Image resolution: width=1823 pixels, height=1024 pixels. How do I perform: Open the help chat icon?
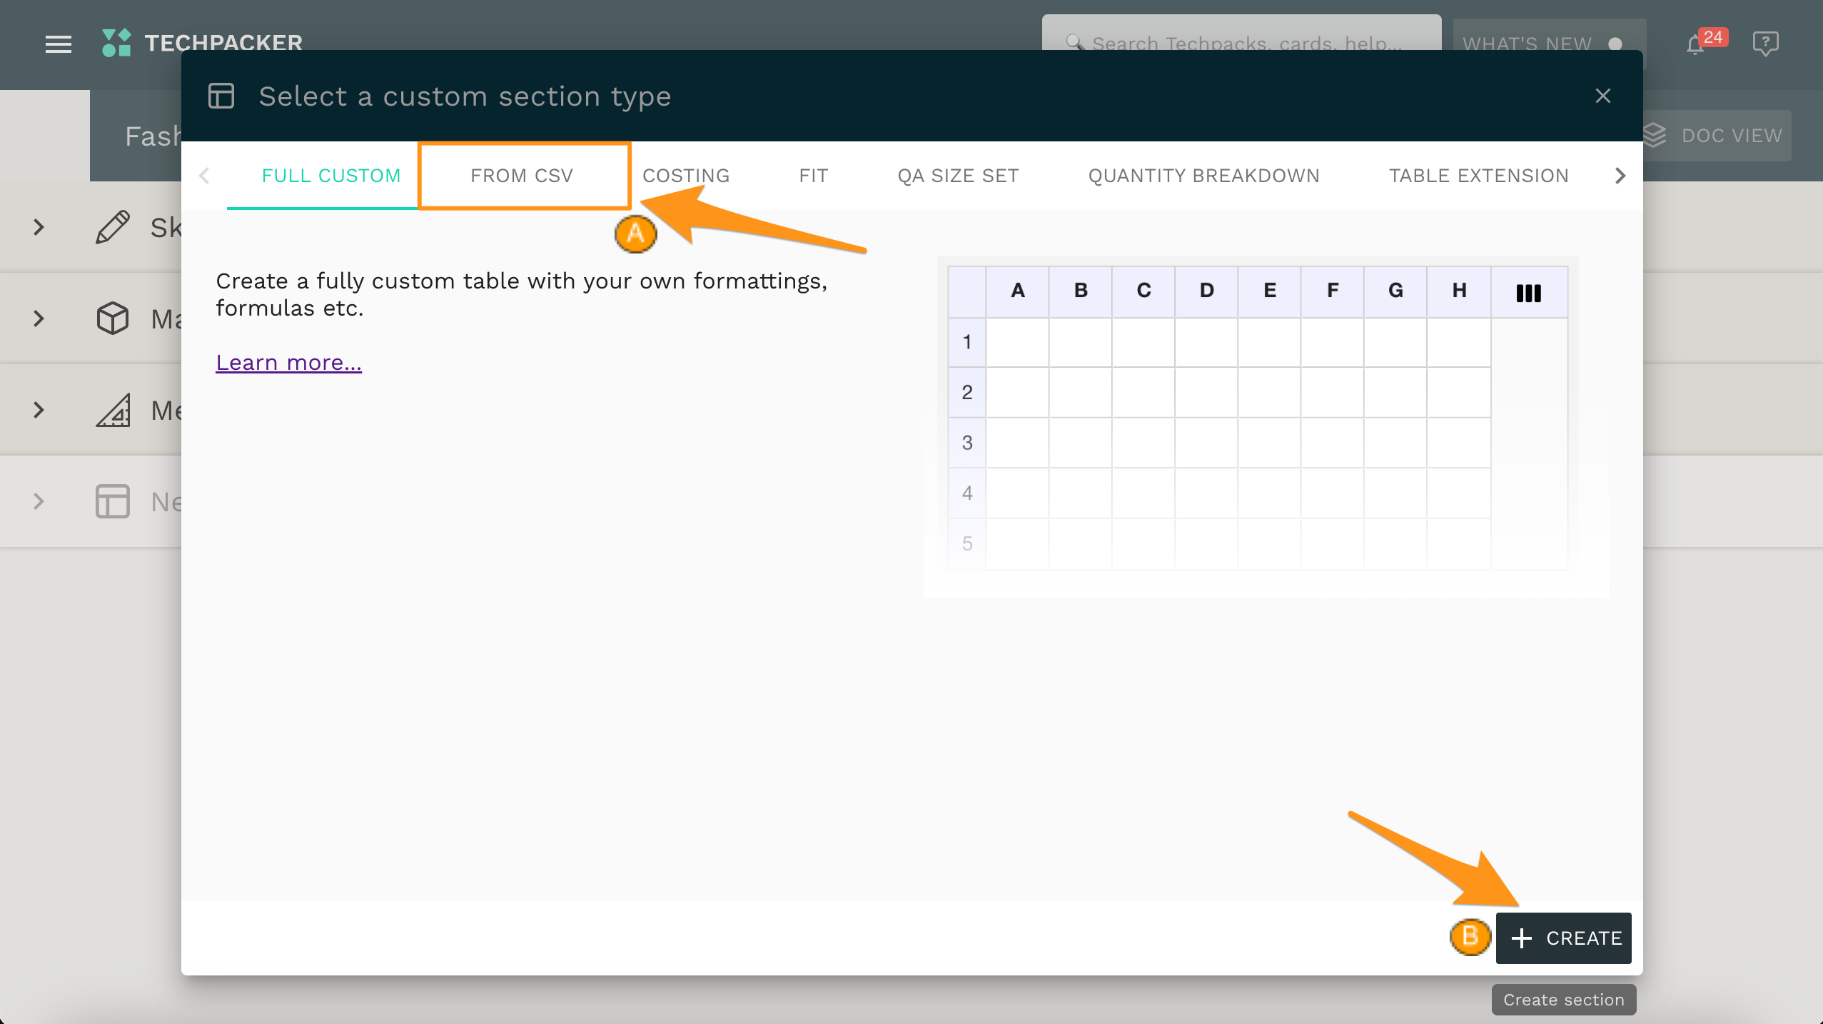point(1764,44)
